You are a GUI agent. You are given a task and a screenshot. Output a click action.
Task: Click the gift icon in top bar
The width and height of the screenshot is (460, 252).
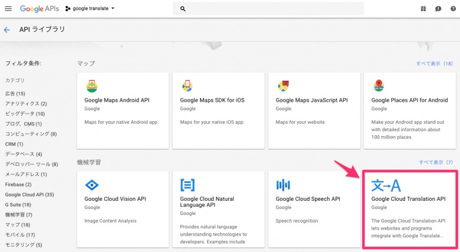click(423, 9)
